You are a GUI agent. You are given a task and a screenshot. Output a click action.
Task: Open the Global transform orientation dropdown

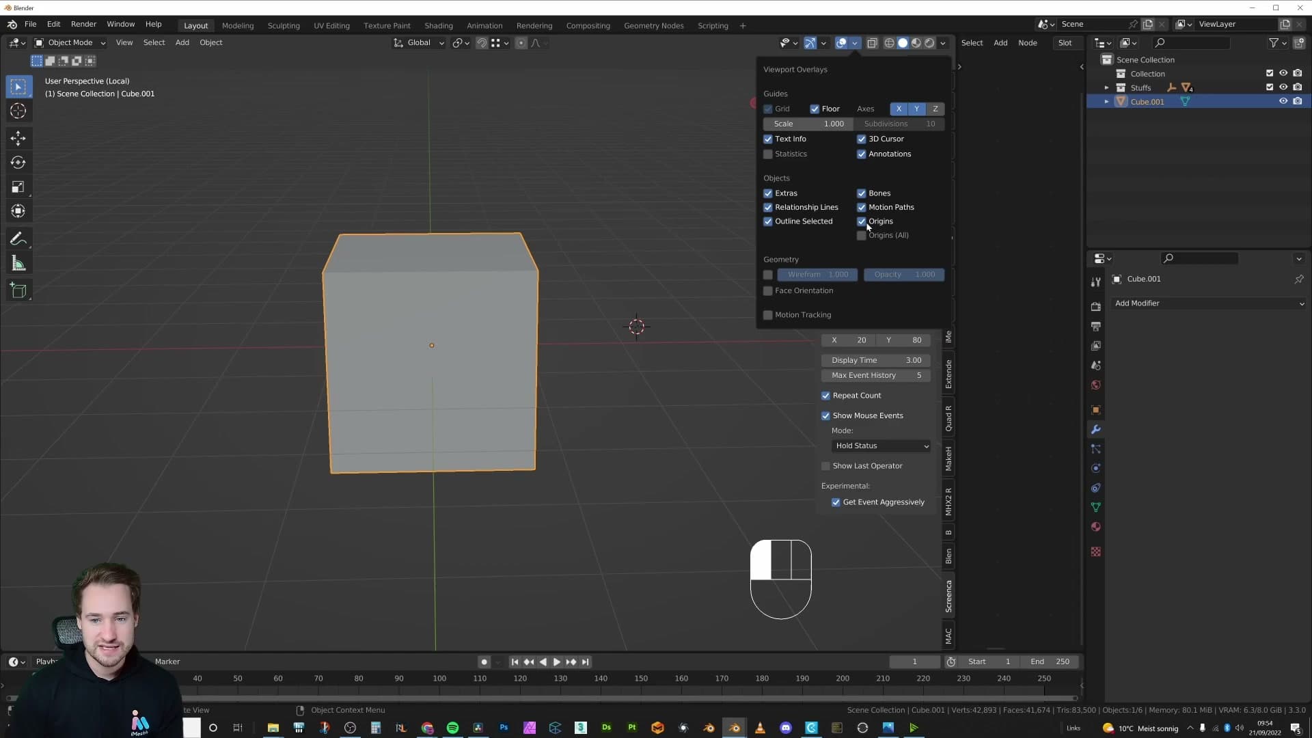tap(419, 42)
